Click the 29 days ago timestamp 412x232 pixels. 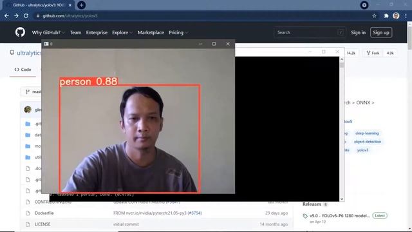coord(276,213)
